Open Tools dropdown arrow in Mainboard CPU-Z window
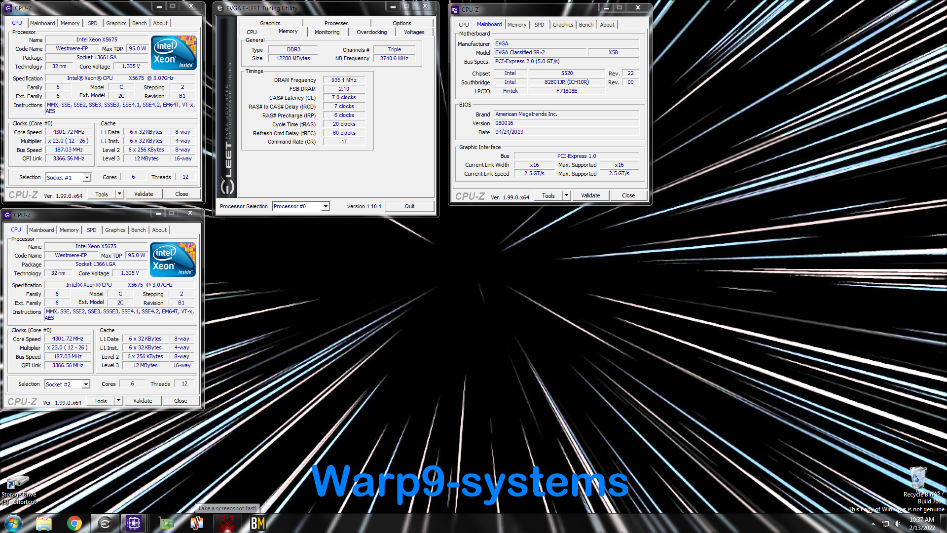 coord(566,195)
